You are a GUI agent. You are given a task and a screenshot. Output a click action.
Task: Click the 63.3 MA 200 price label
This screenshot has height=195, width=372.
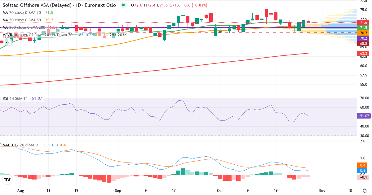pos(363,54)
